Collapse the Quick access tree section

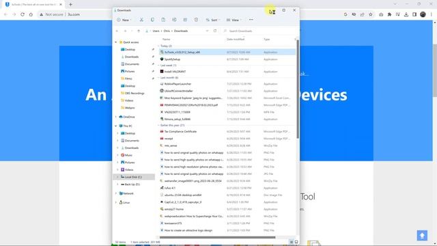[x=116, y=42]
